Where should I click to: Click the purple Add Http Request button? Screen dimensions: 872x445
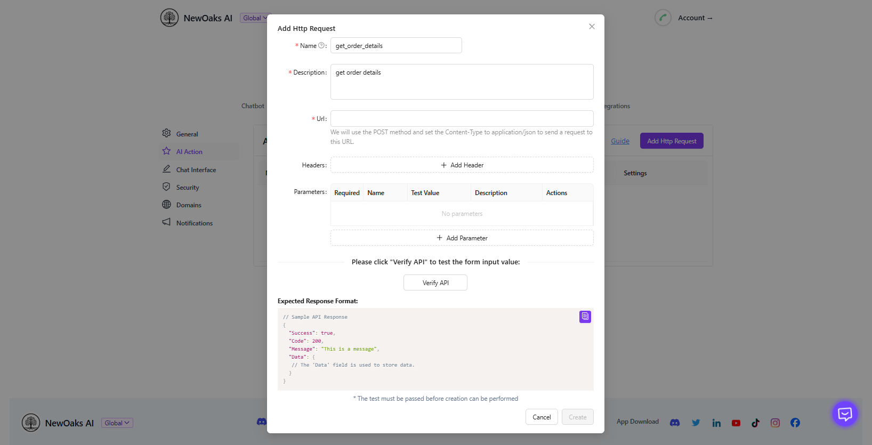[x=672, y=141]
